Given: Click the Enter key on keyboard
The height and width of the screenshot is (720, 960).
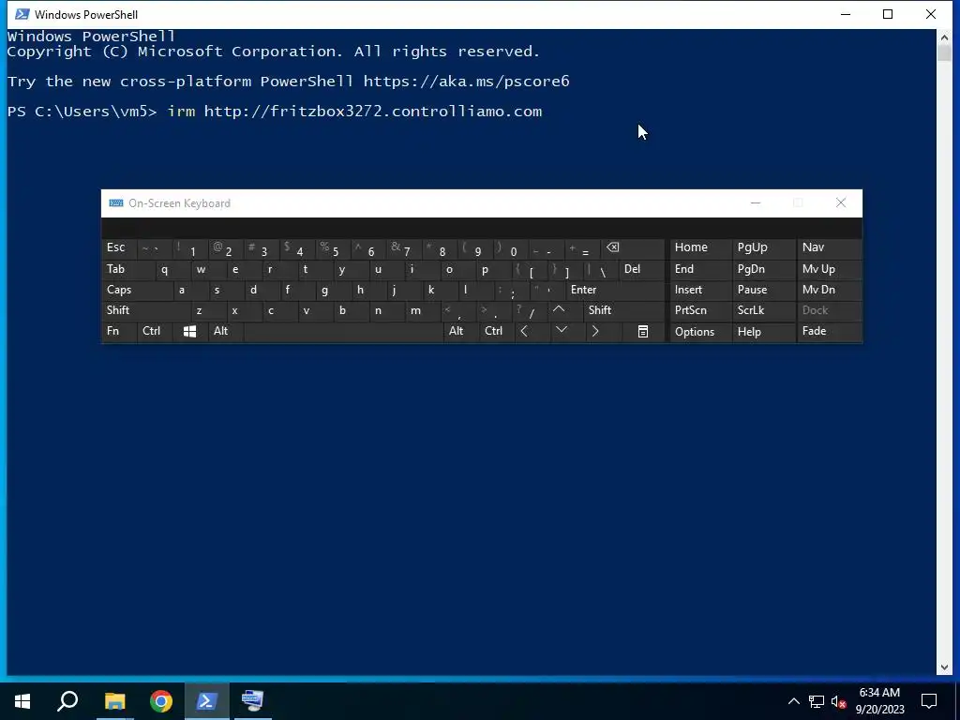Looking at the screenshot, I should click(615, 291).
